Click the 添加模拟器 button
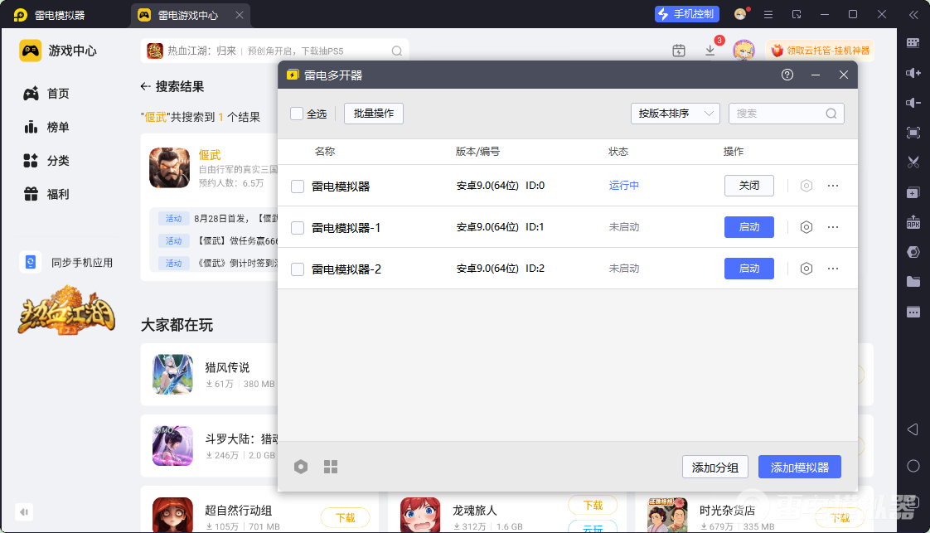 point(799,467)
